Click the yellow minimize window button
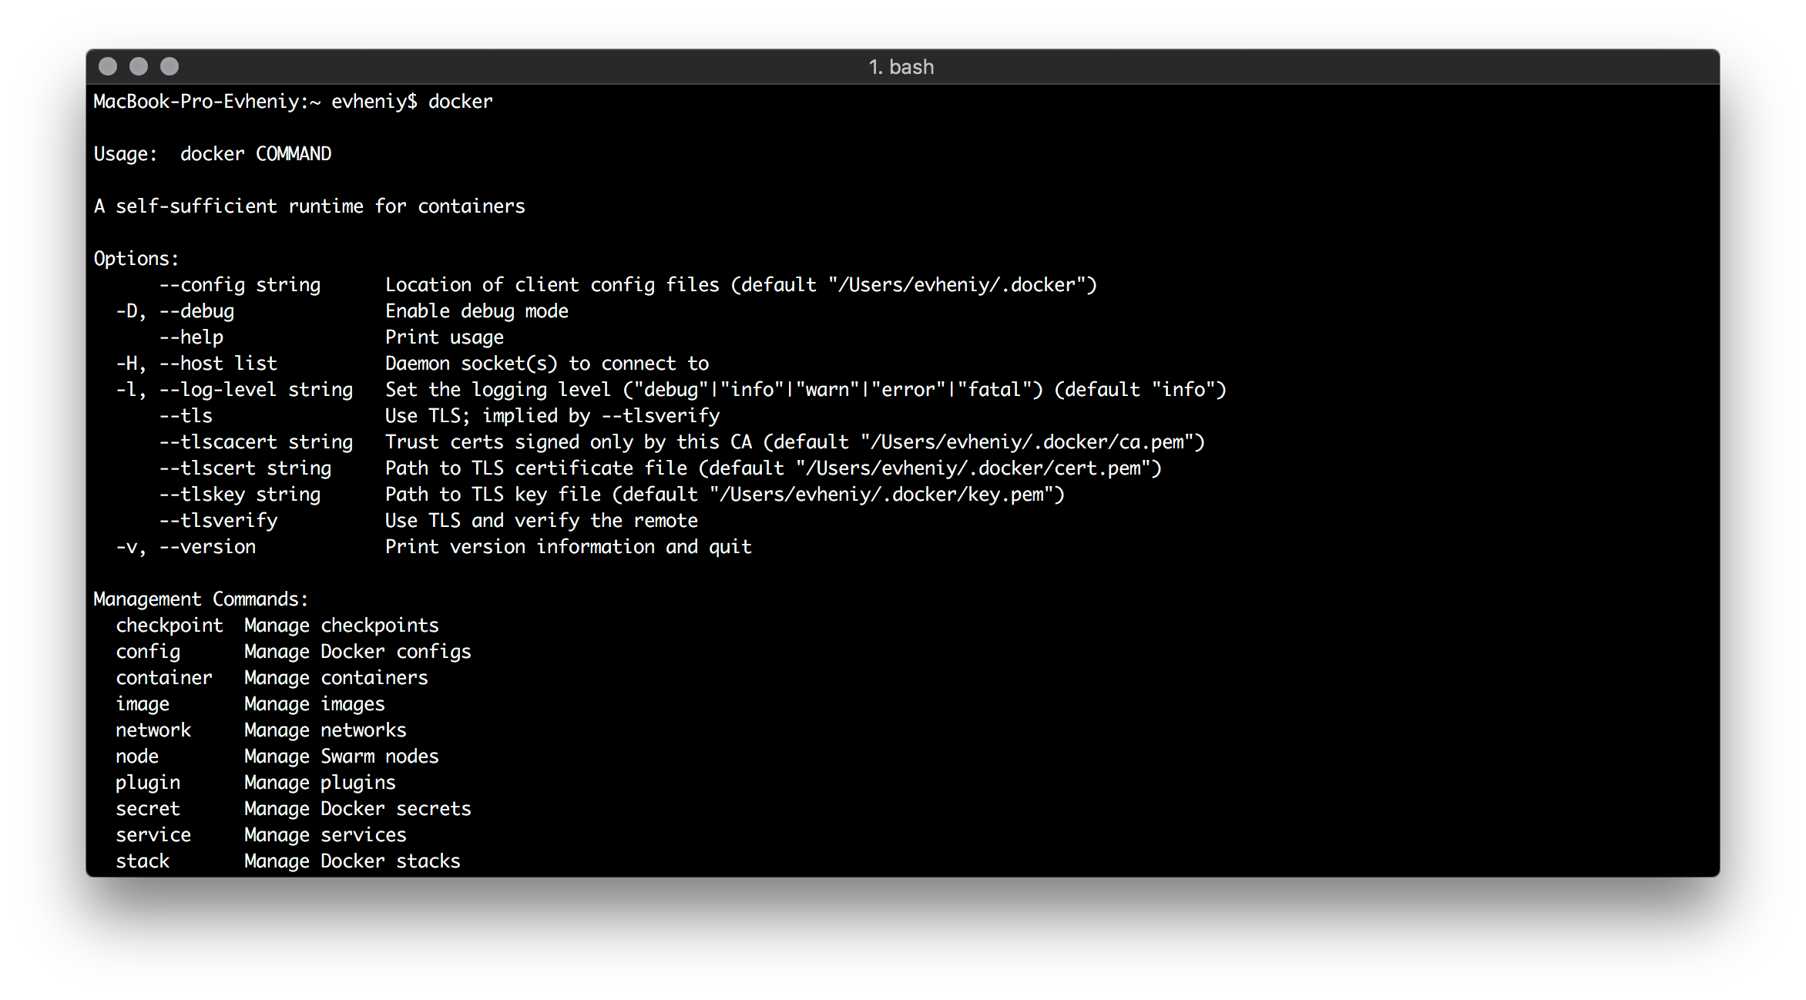The height and width of the screenshot is (1000, 1806). click(x=139, y=66)
